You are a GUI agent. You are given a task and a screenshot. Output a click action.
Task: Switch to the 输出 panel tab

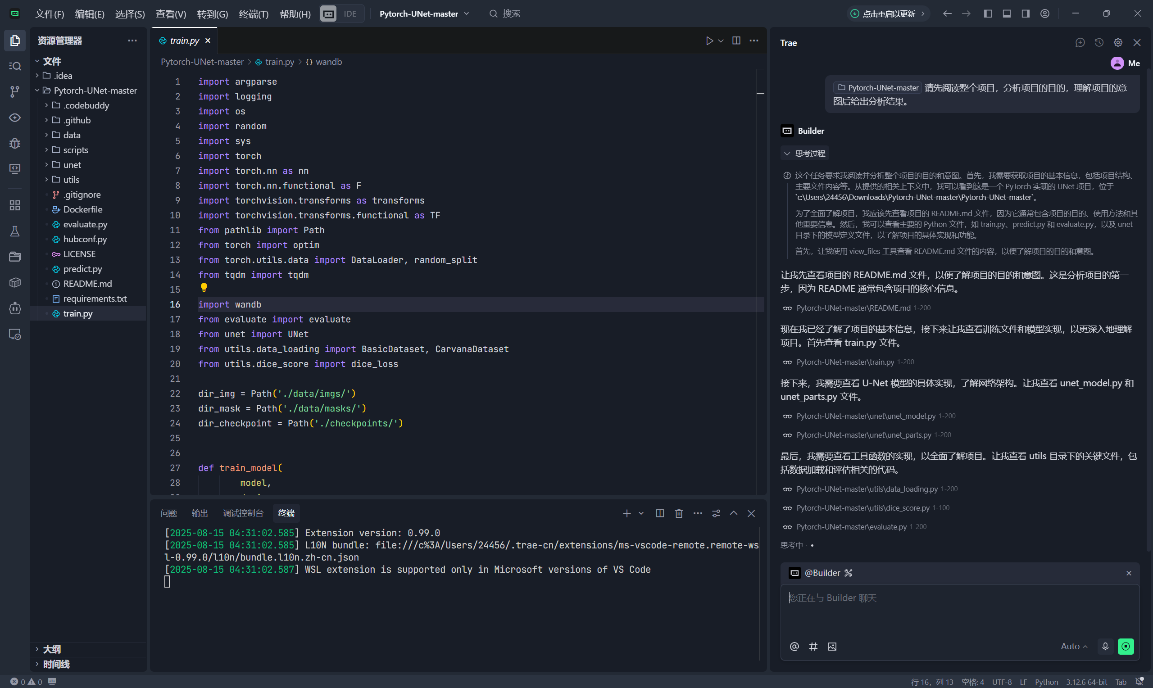(x=200, y=513)
